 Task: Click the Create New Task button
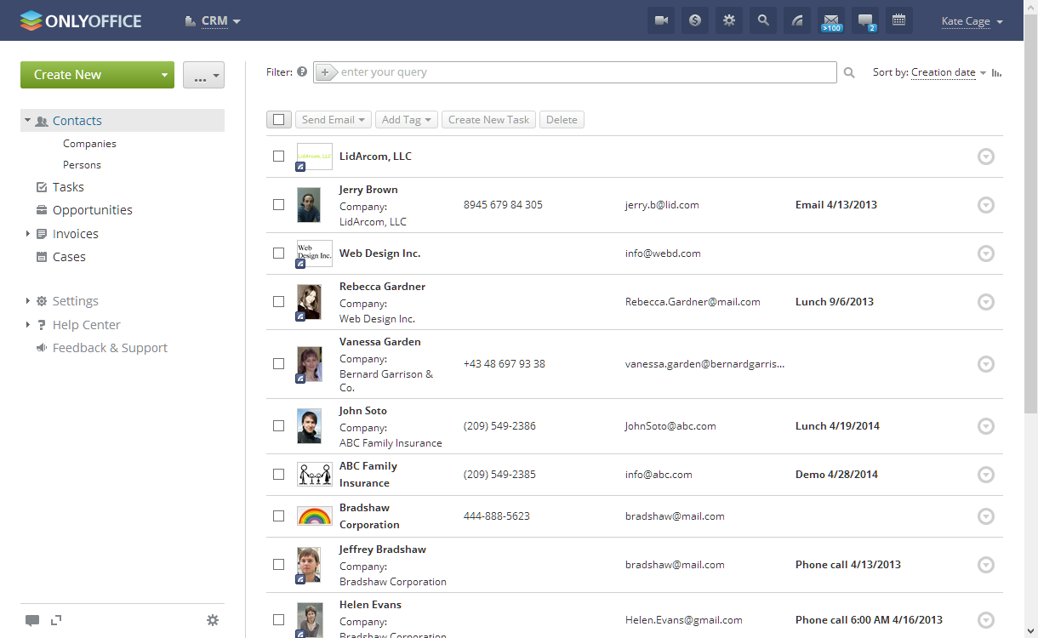[x=488, y=120]
